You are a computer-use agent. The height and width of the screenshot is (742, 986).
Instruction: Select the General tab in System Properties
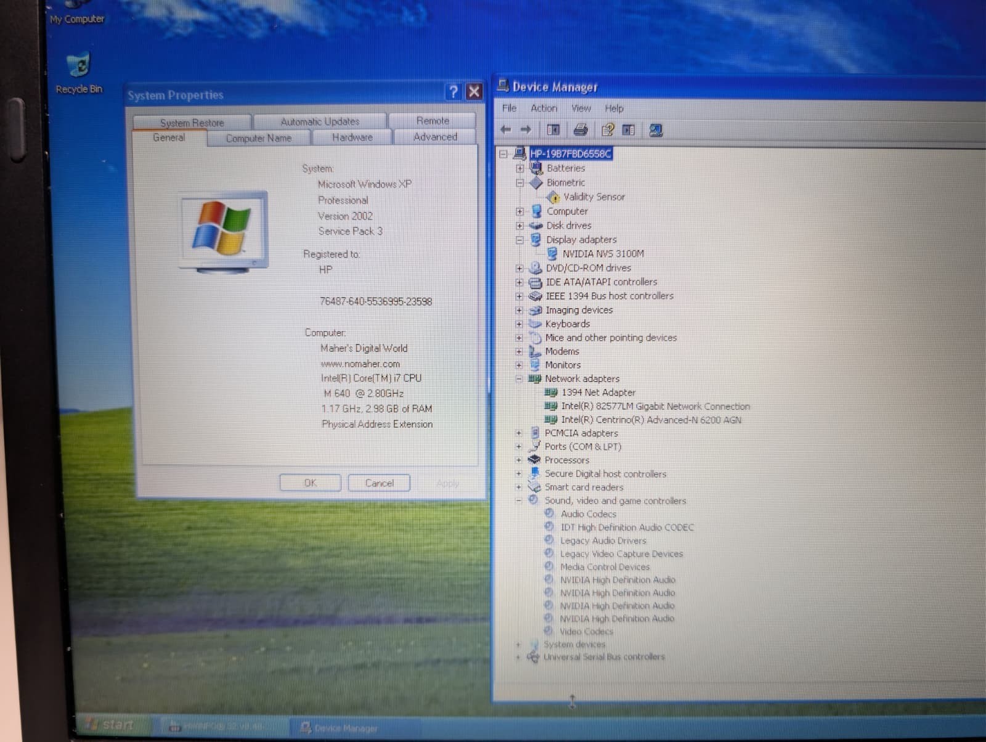(x=169, y=137)
